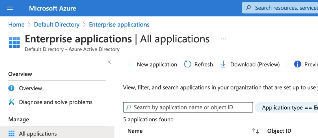The height and width of the screenshot is (138, 318).
Task: Open Diagnose and solve problems
Action: 56,102
